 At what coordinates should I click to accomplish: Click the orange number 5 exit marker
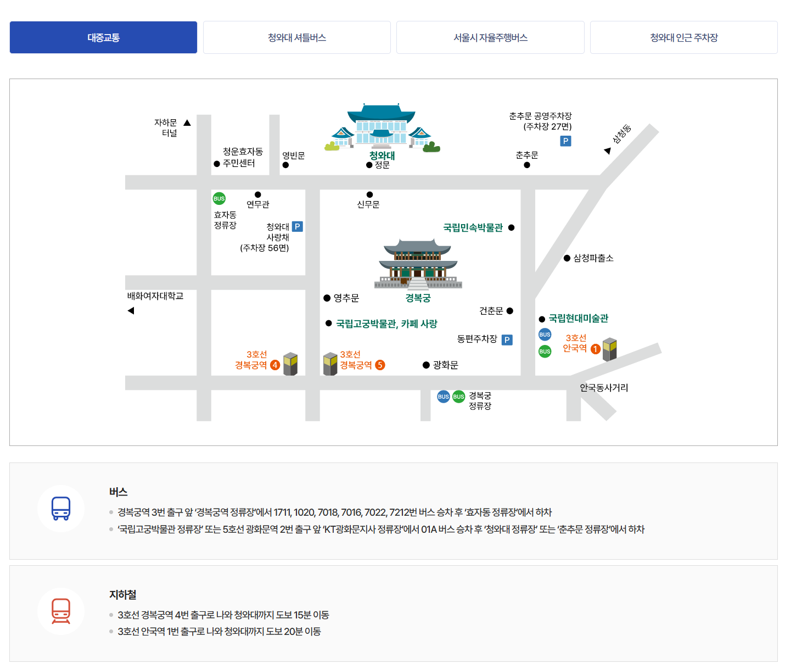pyautogui.click(x=381, y=364)
